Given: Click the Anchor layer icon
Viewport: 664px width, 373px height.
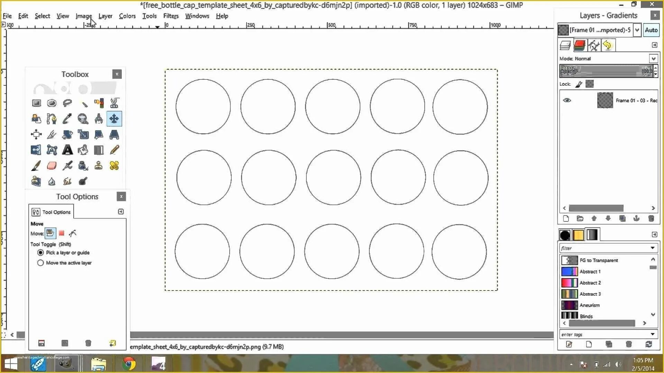Looking at the screenshot, I should pos(636,218).
